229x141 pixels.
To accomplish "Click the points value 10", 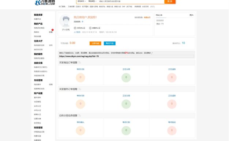I will (183, 43).
